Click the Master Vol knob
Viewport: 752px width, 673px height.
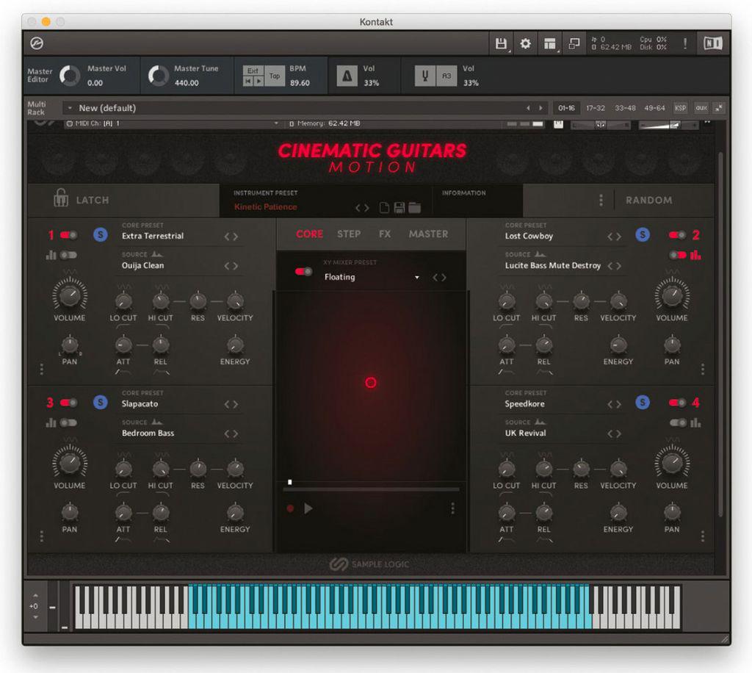70,76
